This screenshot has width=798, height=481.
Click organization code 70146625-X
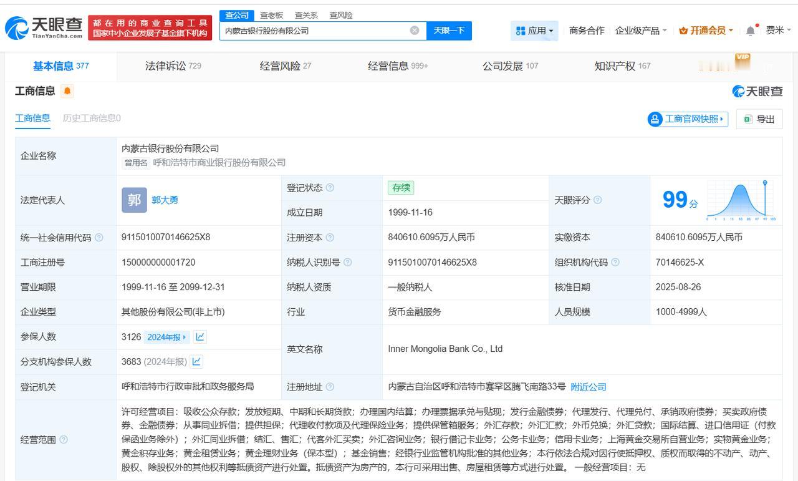tap(680, 263)
